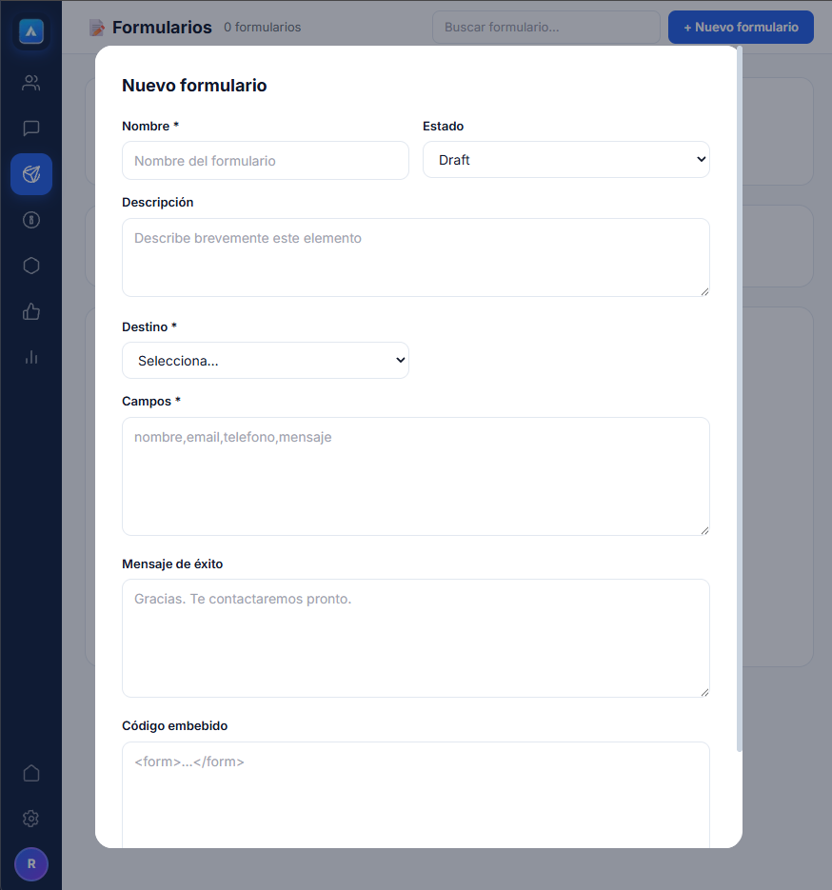Click the Mensaje de éxito resize handle

coord(704,692)
